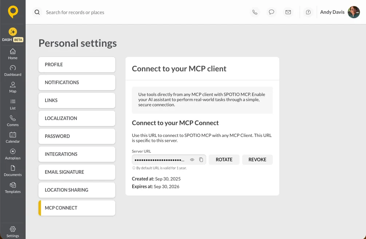Click the REVOKE button
The height and width of the screenshot is (239, 366).
click(x=257, y=160)
